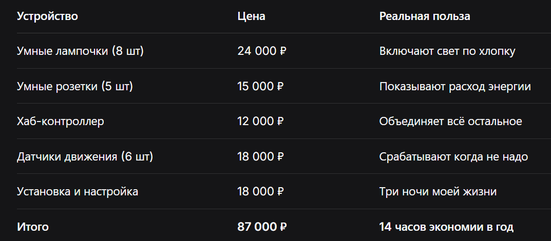Click the 12 000 ₽ price
The width and height of the screenshot is (551, 241).
pos(260,122)
